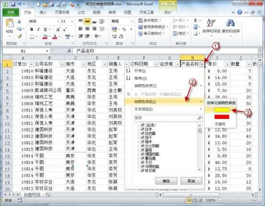Click the Save icon in the quick access toolbar
This screenshot has width=265, height=206.
pos(13,4)
